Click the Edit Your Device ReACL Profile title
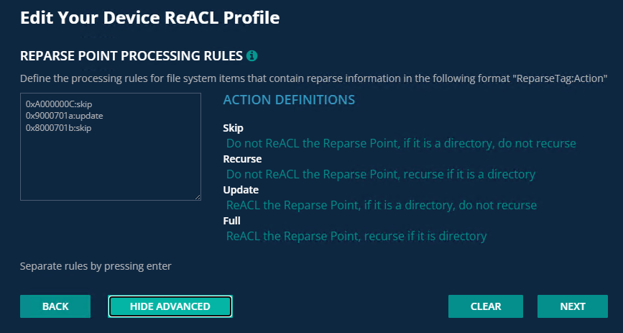This screenshot has width=623, height=333. pyautogui.click(x=149, y=17)
